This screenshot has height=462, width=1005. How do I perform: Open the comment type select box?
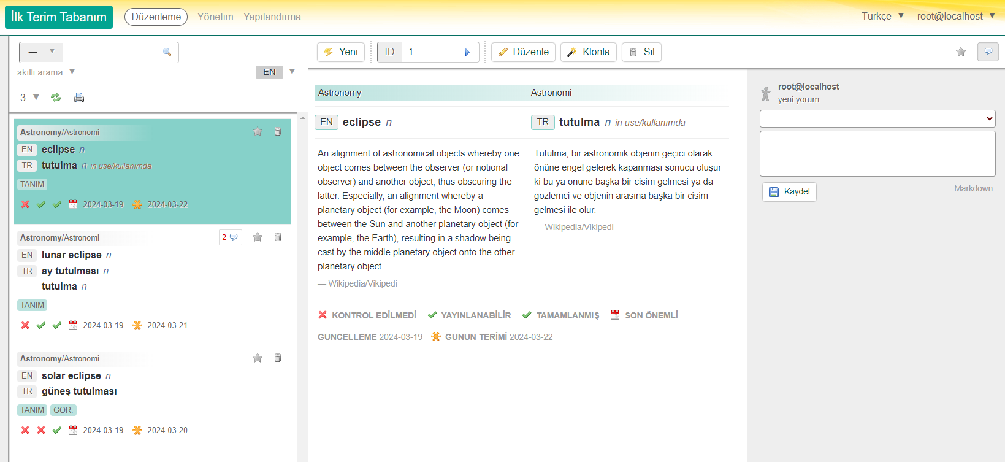click(877, 118)
